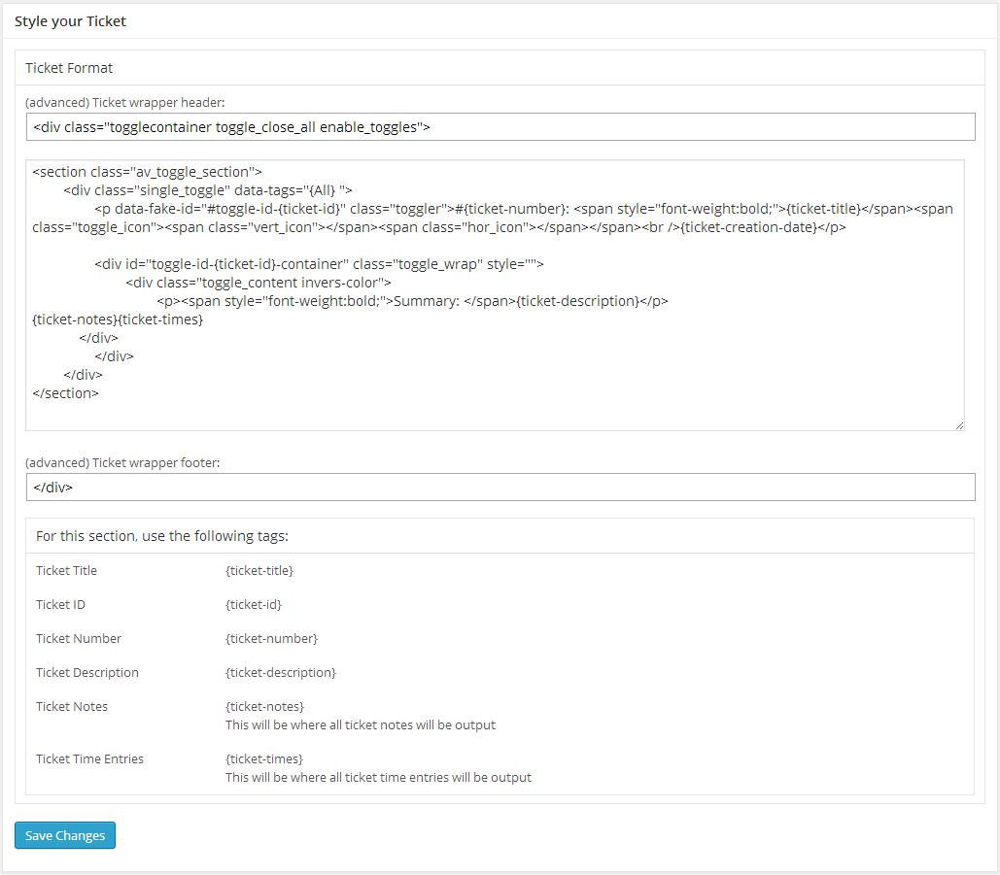Click the {ticket-title} tag text
The height and width of the screenshot is (875, 1000).
[x=259, y=570]
